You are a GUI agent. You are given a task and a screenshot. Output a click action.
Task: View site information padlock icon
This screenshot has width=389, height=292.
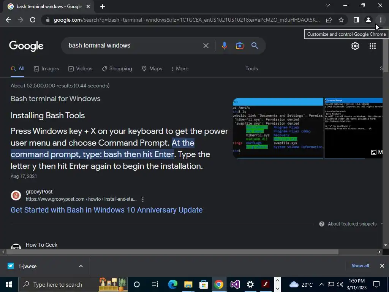coord(48,20)
